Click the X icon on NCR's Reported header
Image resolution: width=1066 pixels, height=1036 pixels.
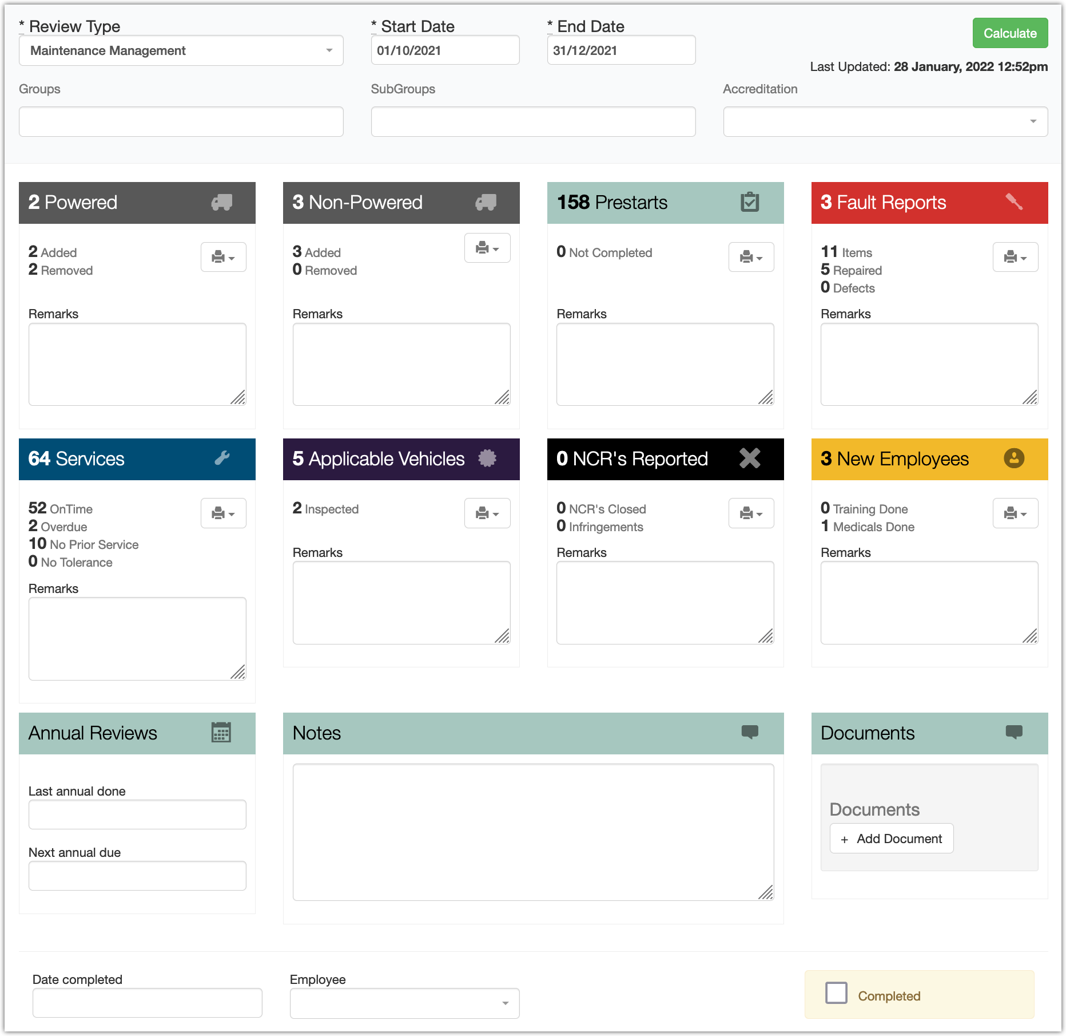coord(750,458)
